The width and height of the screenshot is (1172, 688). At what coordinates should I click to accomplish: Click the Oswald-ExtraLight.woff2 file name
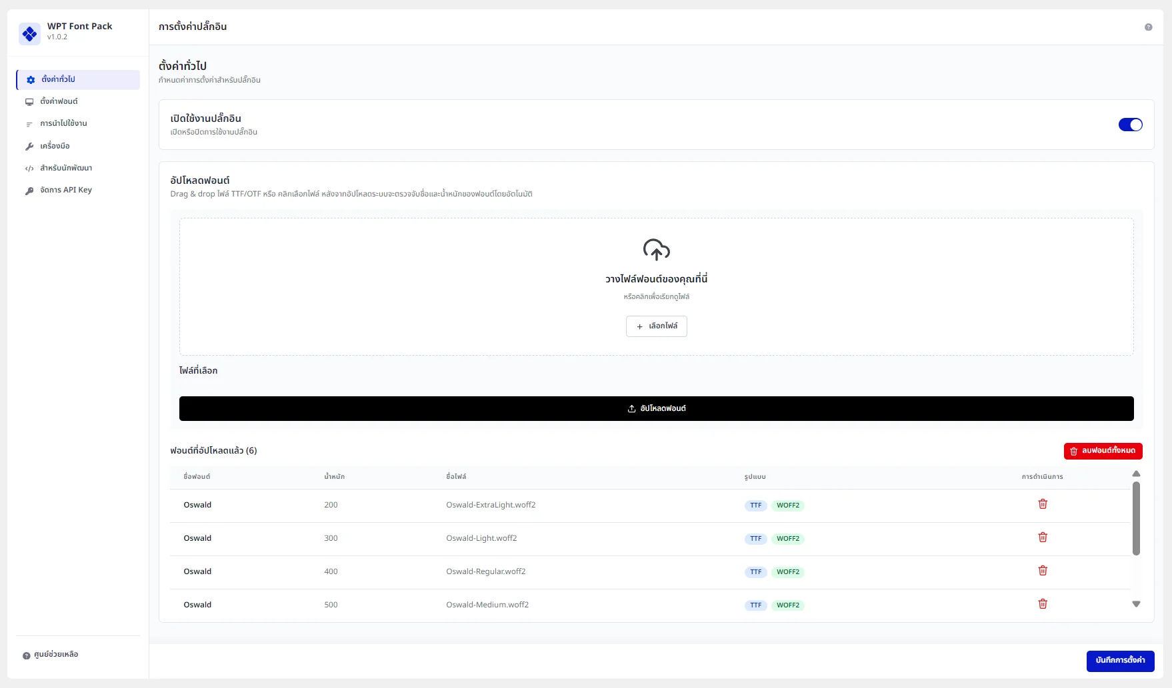pos(491,505)
